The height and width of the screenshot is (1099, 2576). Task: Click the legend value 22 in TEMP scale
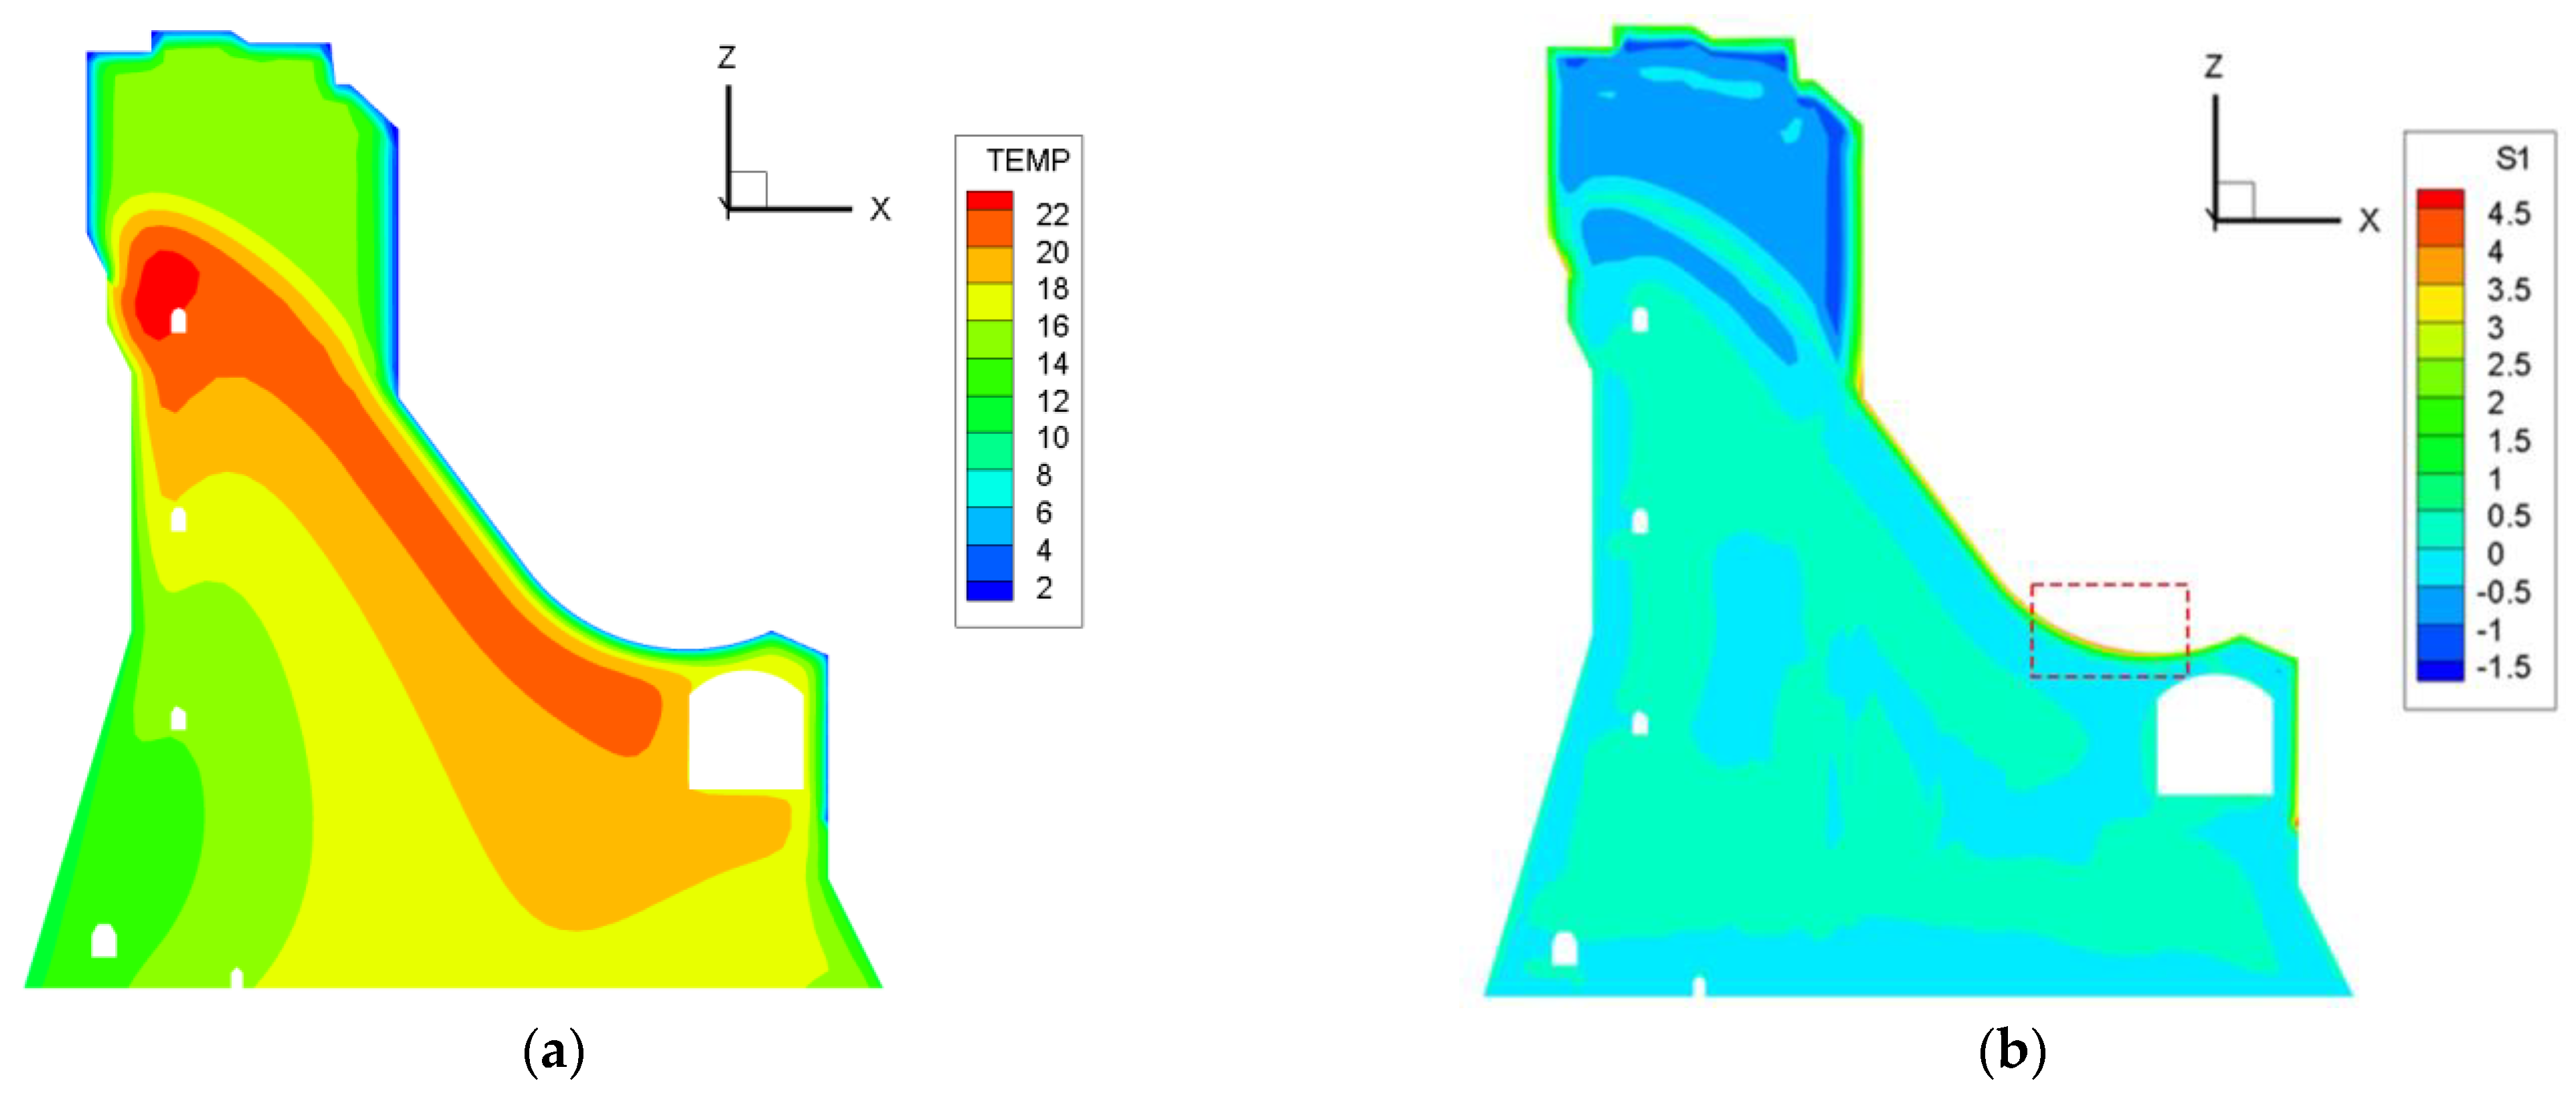point(1052,215)
